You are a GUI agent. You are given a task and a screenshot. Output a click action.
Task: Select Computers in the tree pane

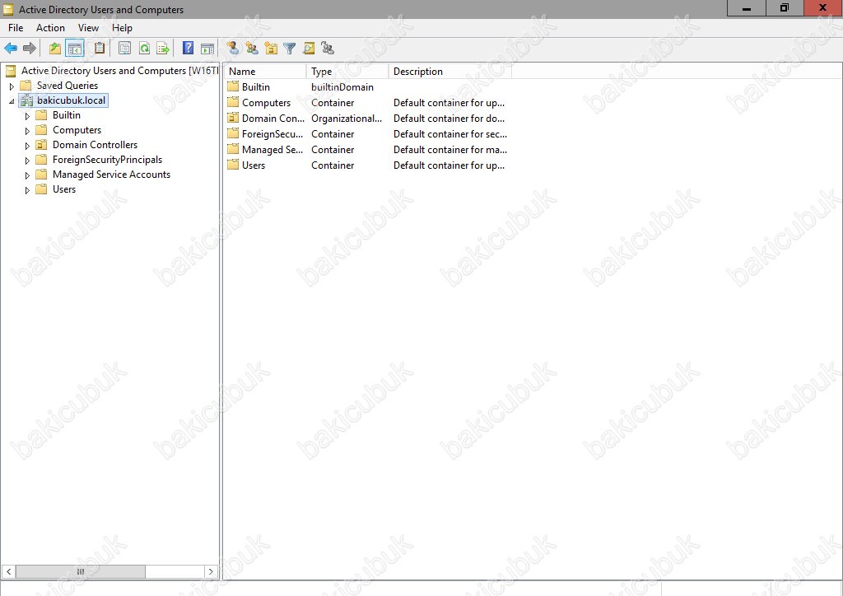(x=77, y=130)
